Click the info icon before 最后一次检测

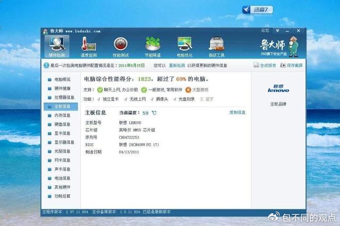(46, 65)
